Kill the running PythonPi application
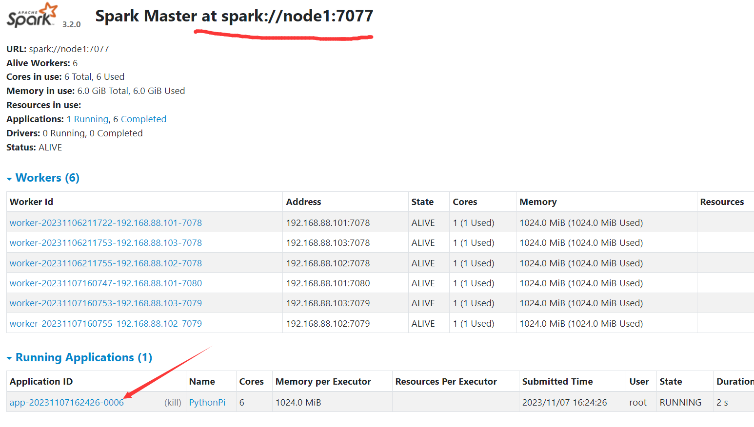 173,403
